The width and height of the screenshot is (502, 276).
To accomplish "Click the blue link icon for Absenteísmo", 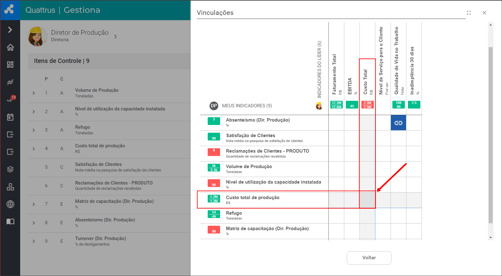I will point(398,123).
